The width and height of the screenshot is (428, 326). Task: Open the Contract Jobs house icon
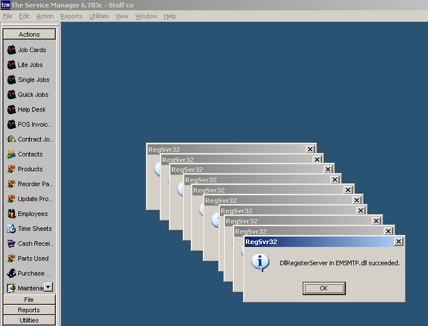pyautogui.click(x=11, y=139)
